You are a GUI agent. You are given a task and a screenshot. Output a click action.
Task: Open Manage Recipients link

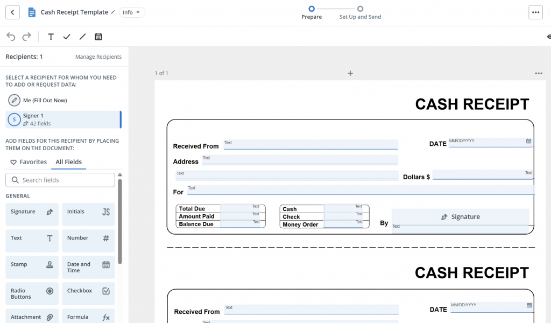pyautogui.click(x=98, y=57)
